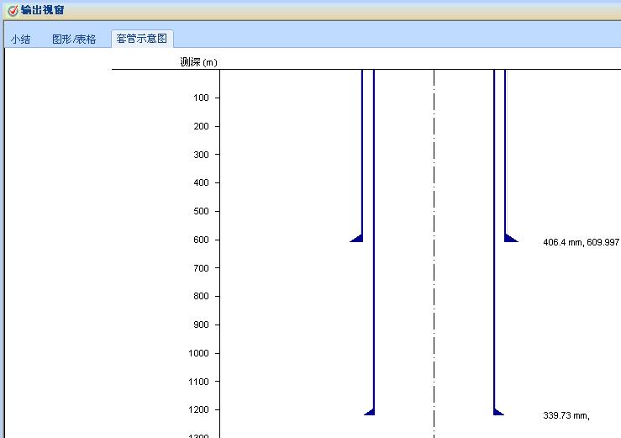Click the red checkmark icon beside 输出视窗
Image resolution: width=621 pixels, height=438 pixels.
tap(13, 10)
